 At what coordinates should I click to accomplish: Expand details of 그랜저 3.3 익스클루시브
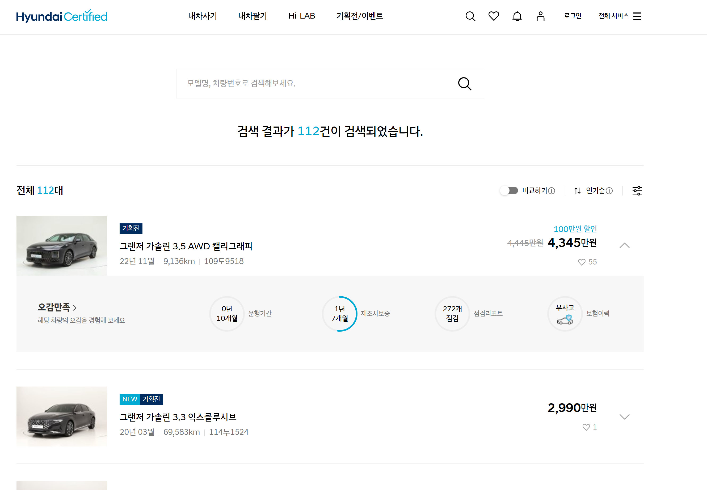tap(624, 417)
